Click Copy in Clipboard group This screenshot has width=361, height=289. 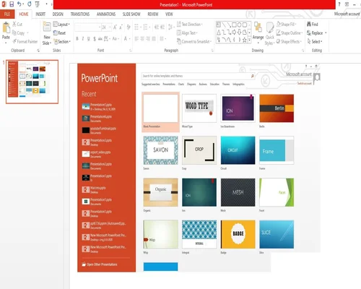[18, 33]
